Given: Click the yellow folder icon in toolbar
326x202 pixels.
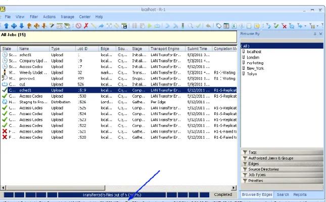Looking at the screenshot, I should 257,26.
